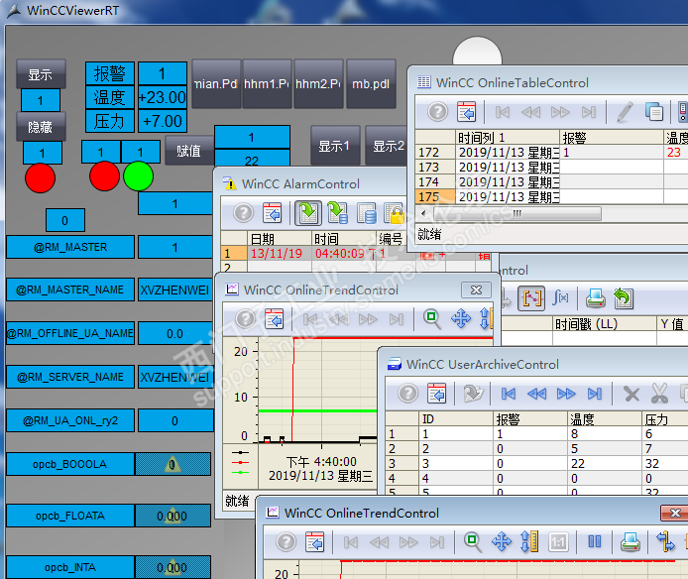Screen dimensions: 688x579
Task: Click the help icon in OnlineTableControl toolbar
Action: 437,112
